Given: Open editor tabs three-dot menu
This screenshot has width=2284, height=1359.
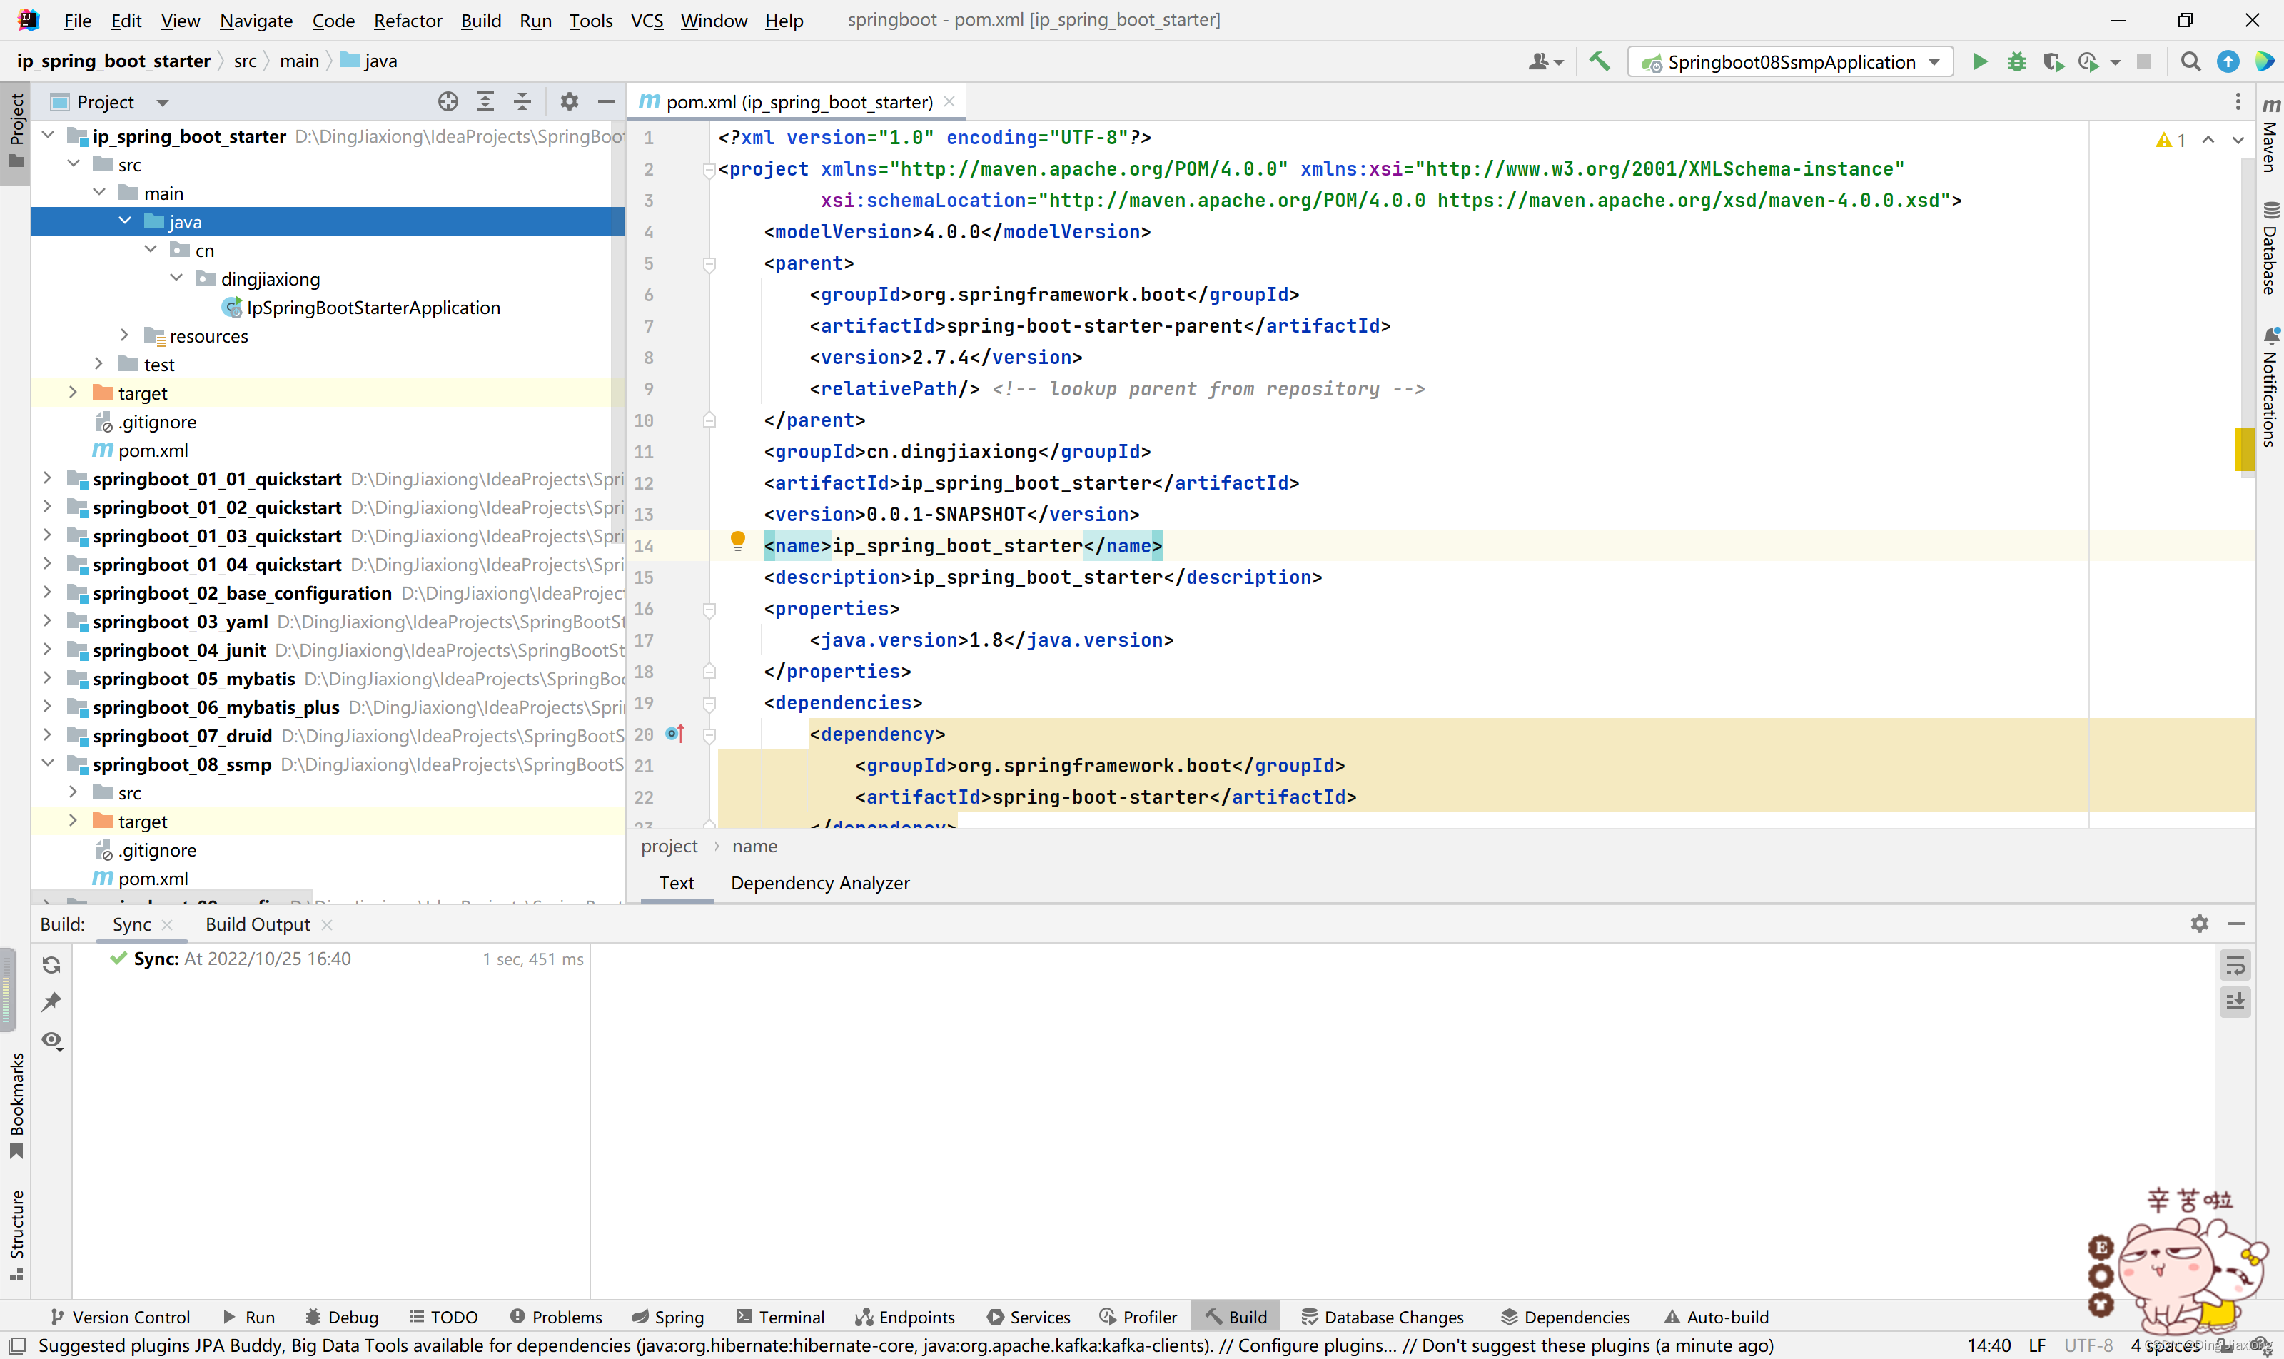Looking at the screenshot, I should (x=2238, y=101).
